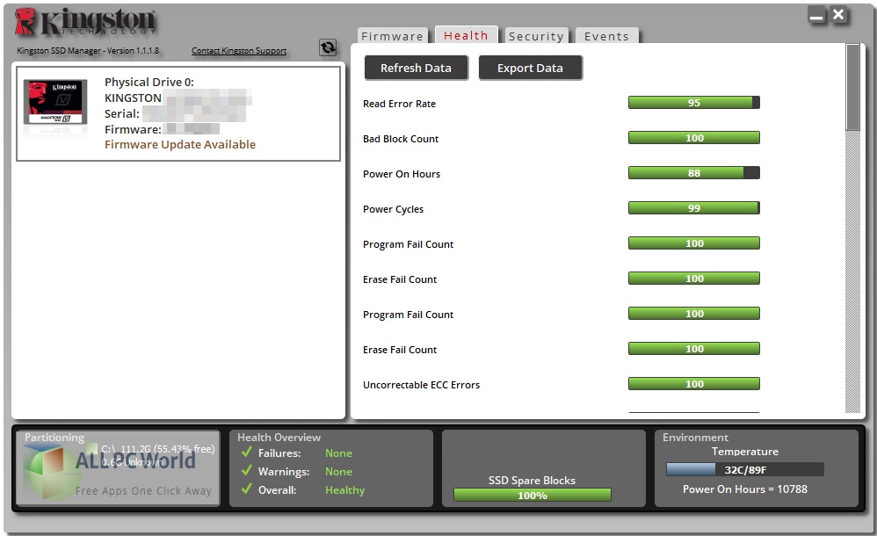Refresh the device list
Viewport: 877px width, 536px height.
tap(327, 47)
